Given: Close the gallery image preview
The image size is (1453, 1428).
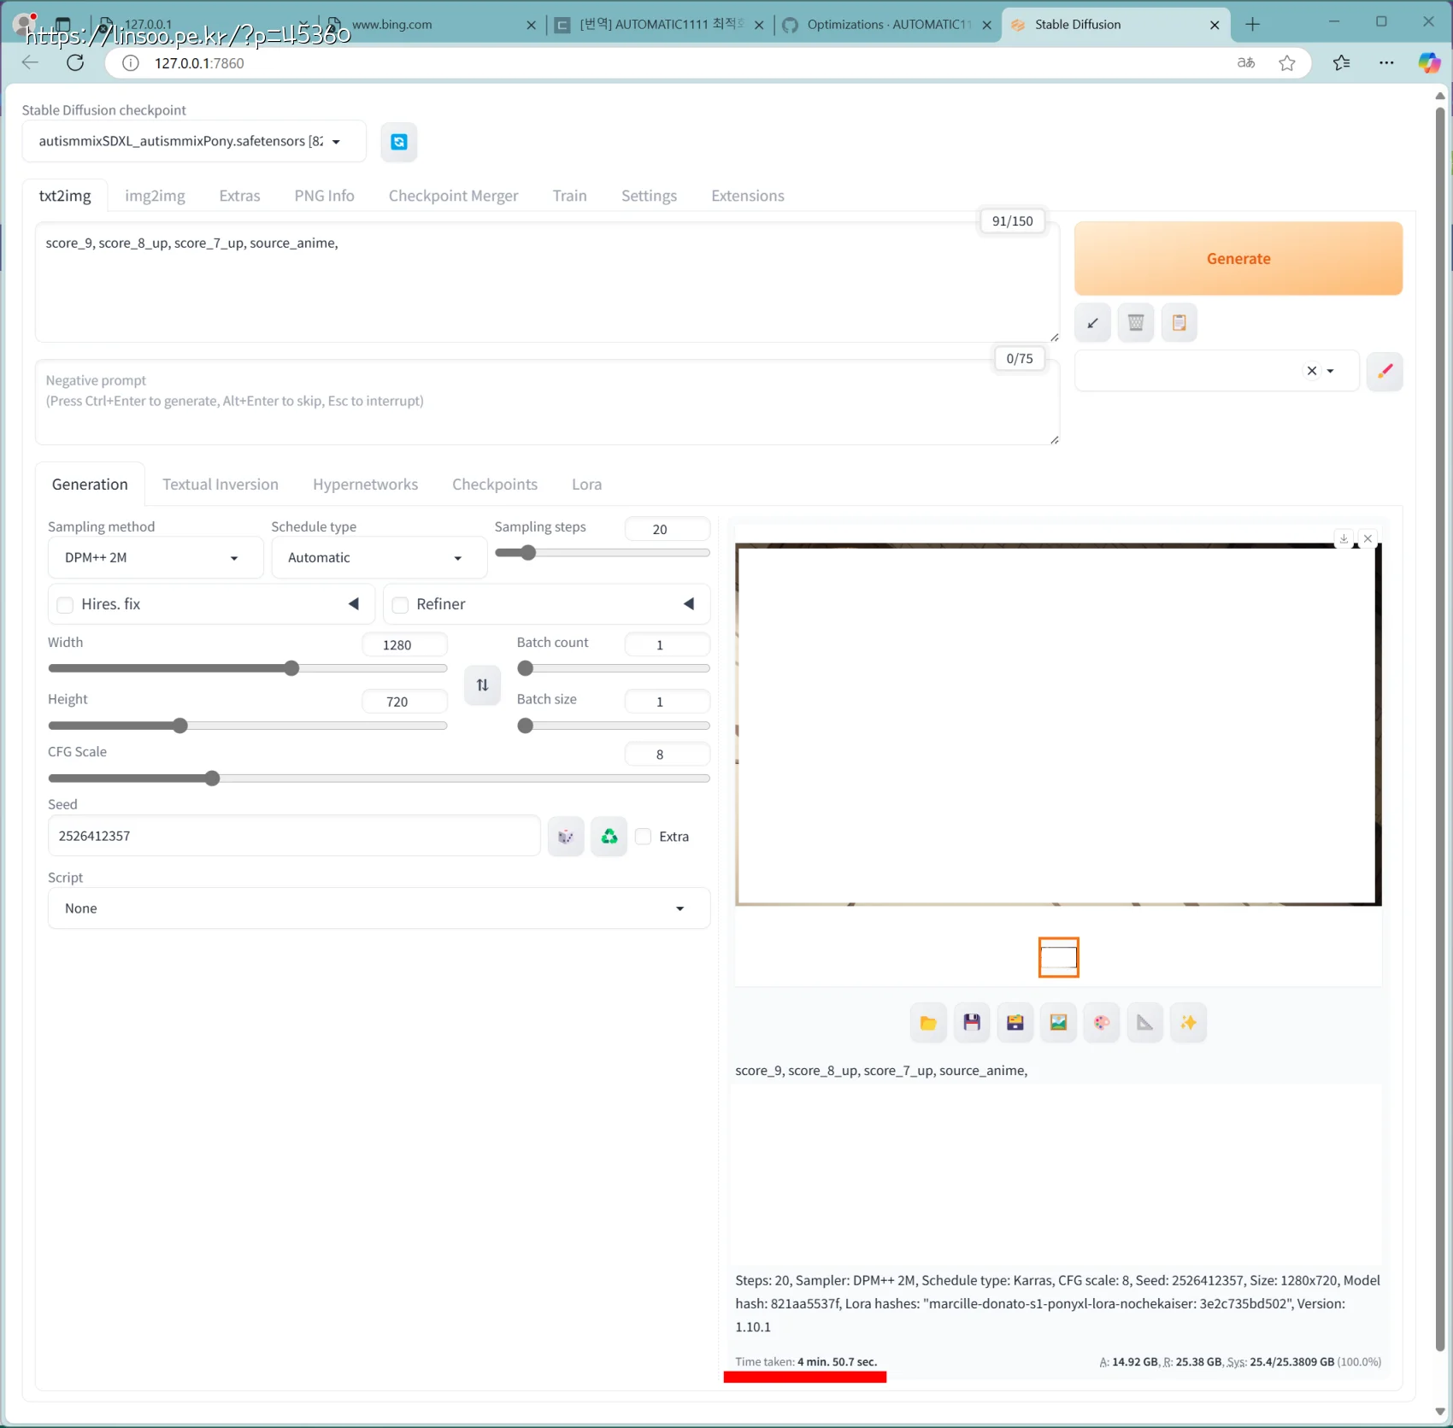Looking at the screenshot, I should [x=1368, y=538].
